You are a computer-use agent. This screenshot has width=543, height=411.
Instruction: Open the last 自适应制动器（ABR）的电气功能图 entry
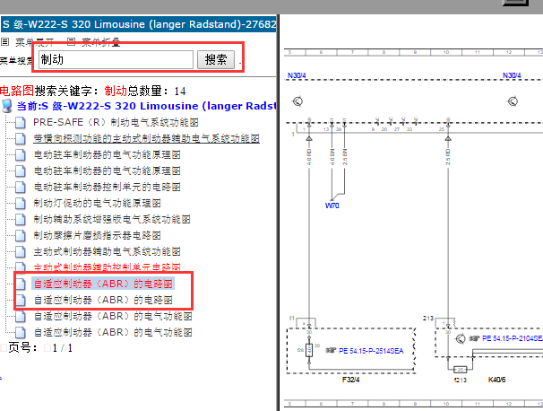(113, 332)
